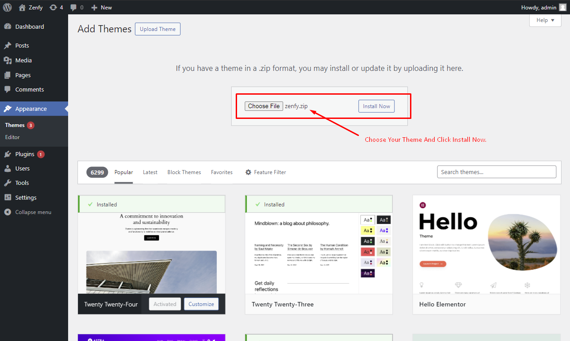
Task: Open Editor submenu item
Action: tap(13, 137)
